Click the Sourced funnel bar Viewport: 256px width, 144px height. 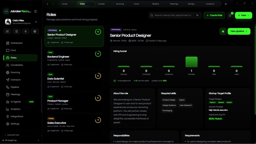click(124, 66)
